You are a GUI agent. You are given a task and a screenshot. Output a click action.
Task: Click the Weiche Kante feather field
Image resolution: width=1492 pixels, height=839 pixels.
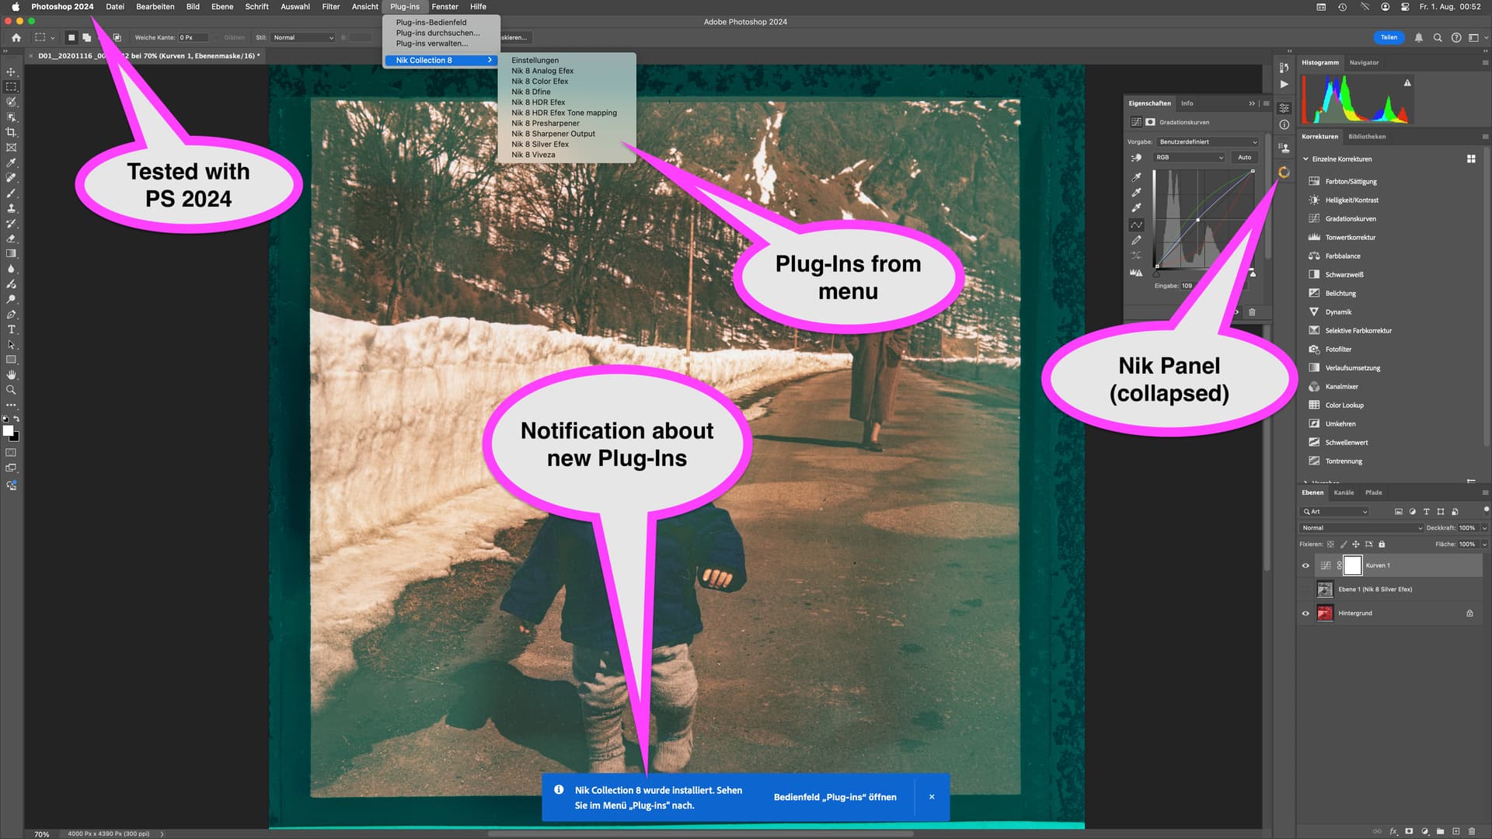tap(193, 37)
